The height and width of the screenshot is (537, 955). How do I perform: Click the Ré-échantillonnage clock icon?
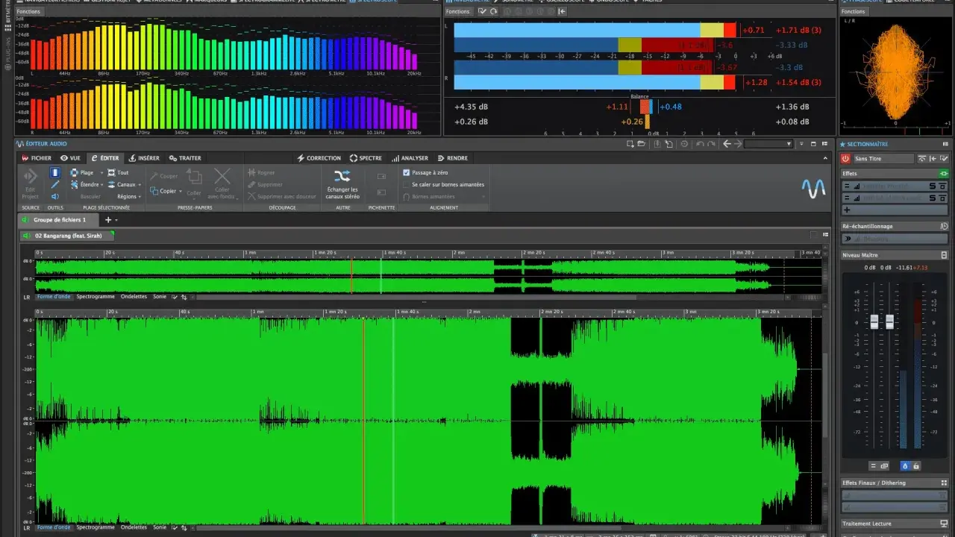click(944, 226)
